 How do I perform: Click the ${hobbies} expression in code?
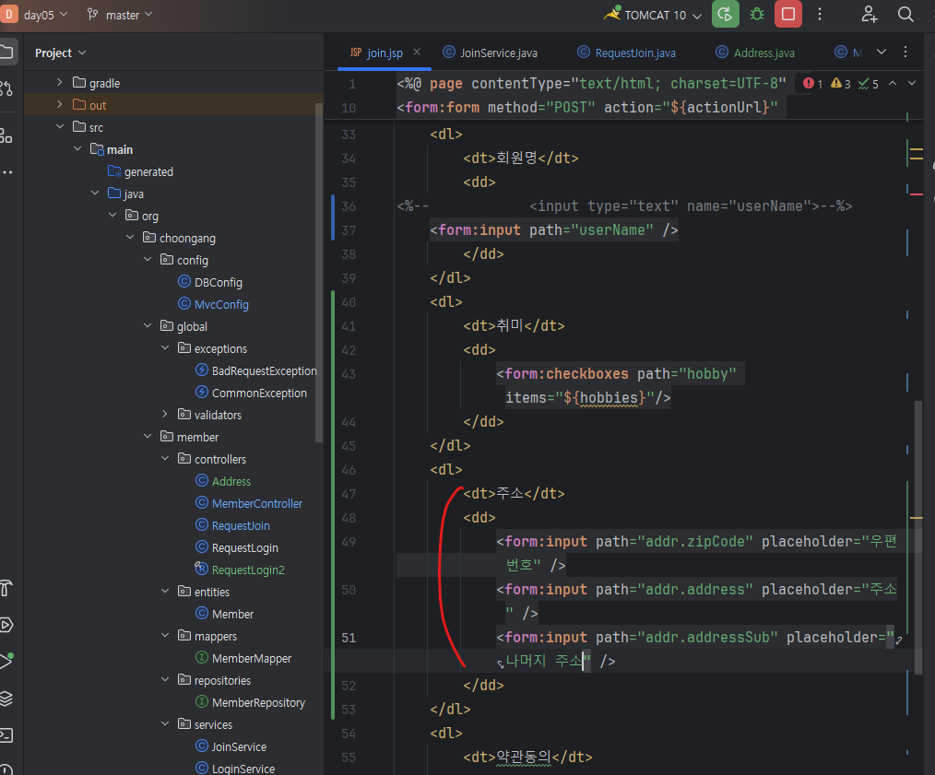point(605,397)
